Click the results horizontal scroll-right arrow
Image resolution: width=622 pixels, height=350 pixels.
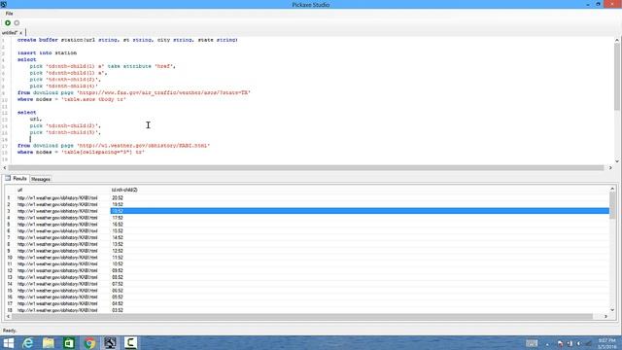(x=605, y=316)
